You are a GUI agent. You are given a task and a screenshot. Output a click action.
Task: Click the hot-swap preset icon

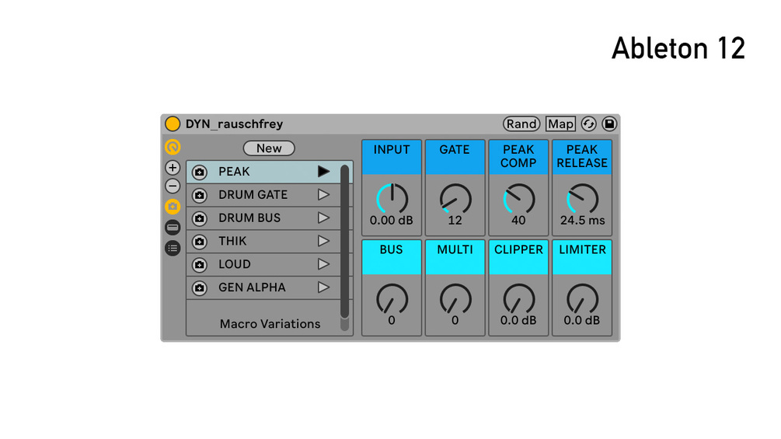pos(589,124)
